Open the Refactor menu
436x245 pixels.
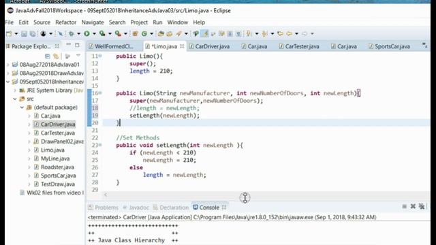pyautogui.click(x=65, y=22)
